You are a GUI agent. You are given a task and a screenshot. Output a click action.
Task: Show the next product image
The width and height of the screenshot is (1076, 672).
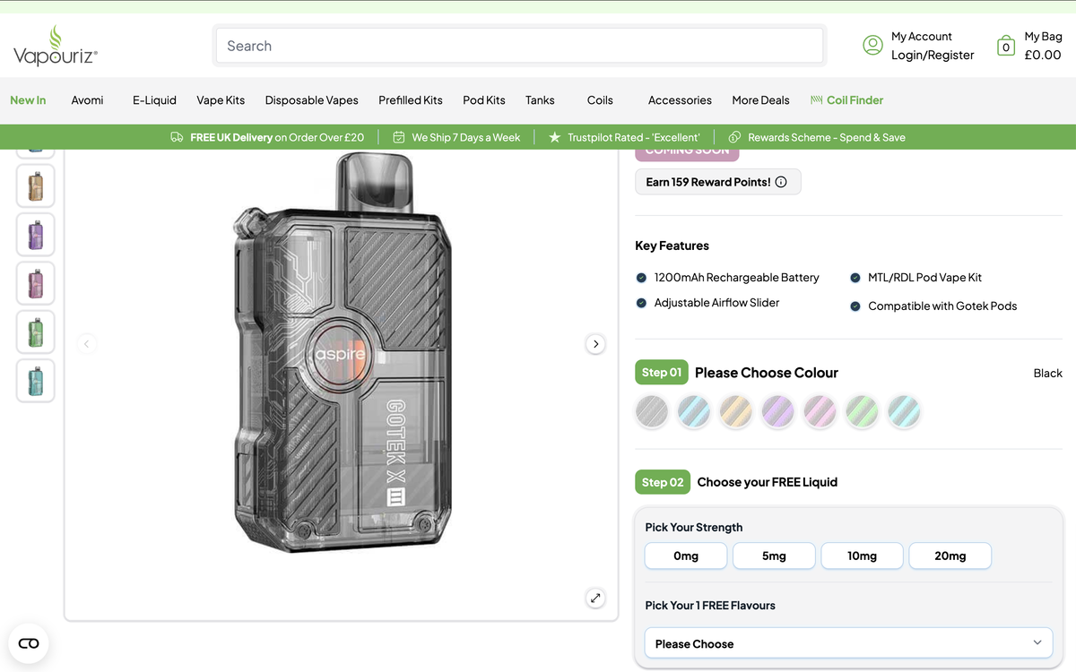[x=595, y=344]
